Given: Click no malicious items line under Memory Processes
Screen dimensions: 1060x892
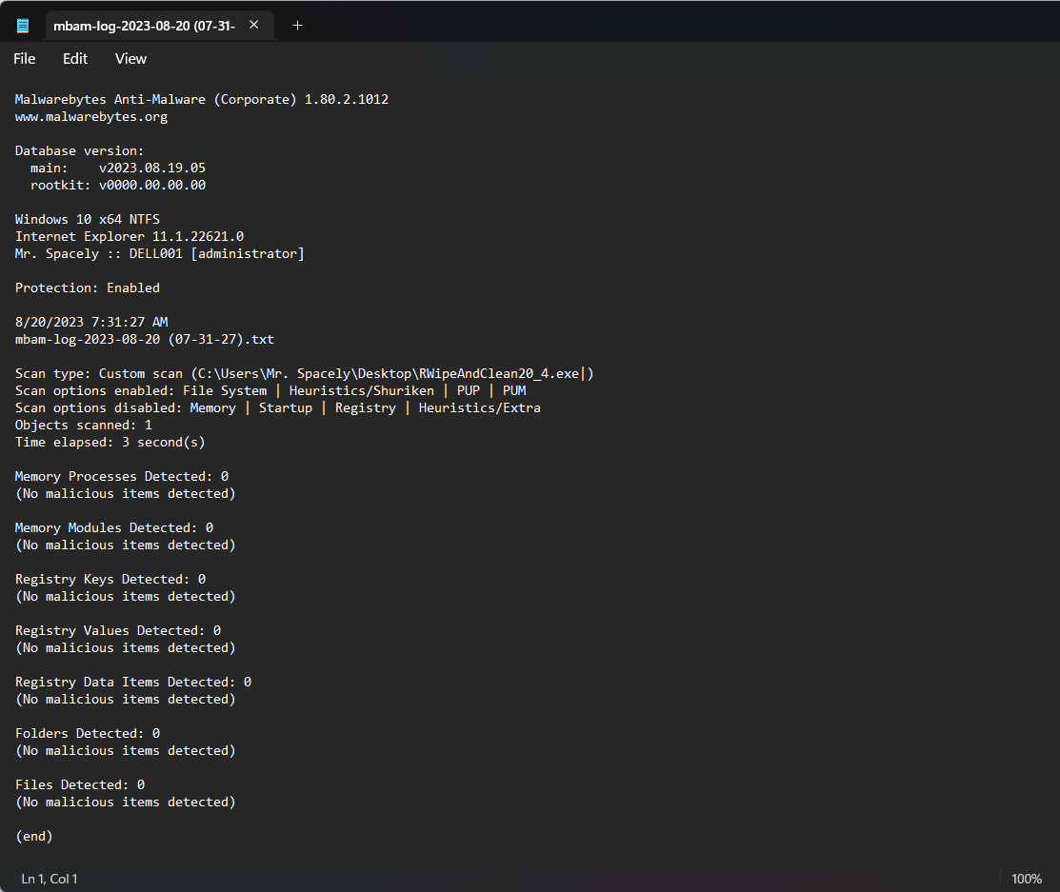Looking at the screenshot, I should click(x=125, y=494).
